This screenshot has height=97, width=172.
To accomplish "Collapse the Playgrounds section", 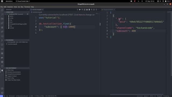I will (x=17, y=40).
